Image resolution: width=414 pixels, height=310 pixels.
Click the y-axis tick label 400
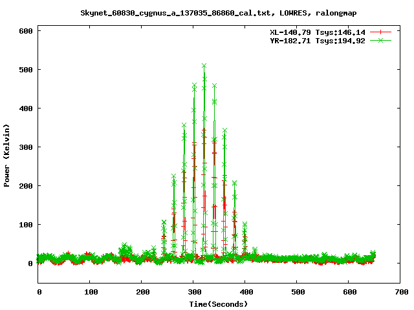coord(26,108)
